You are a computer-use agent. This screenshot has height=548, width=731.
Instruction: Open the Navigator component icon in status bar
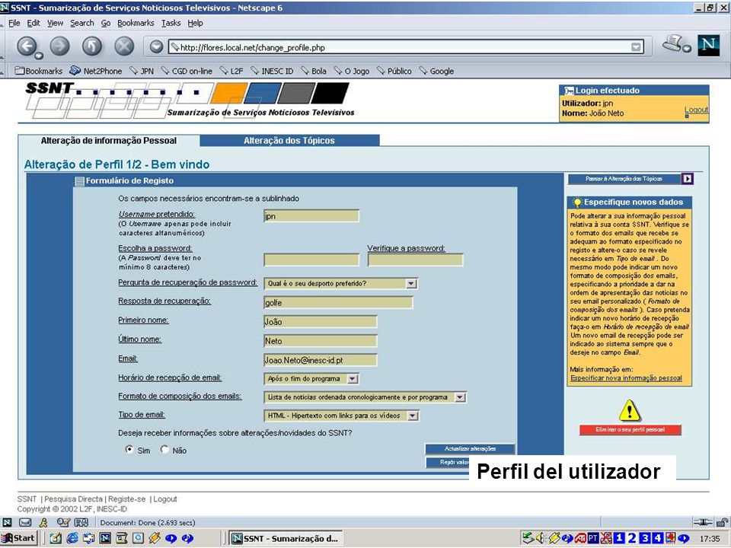pos(7,522)
